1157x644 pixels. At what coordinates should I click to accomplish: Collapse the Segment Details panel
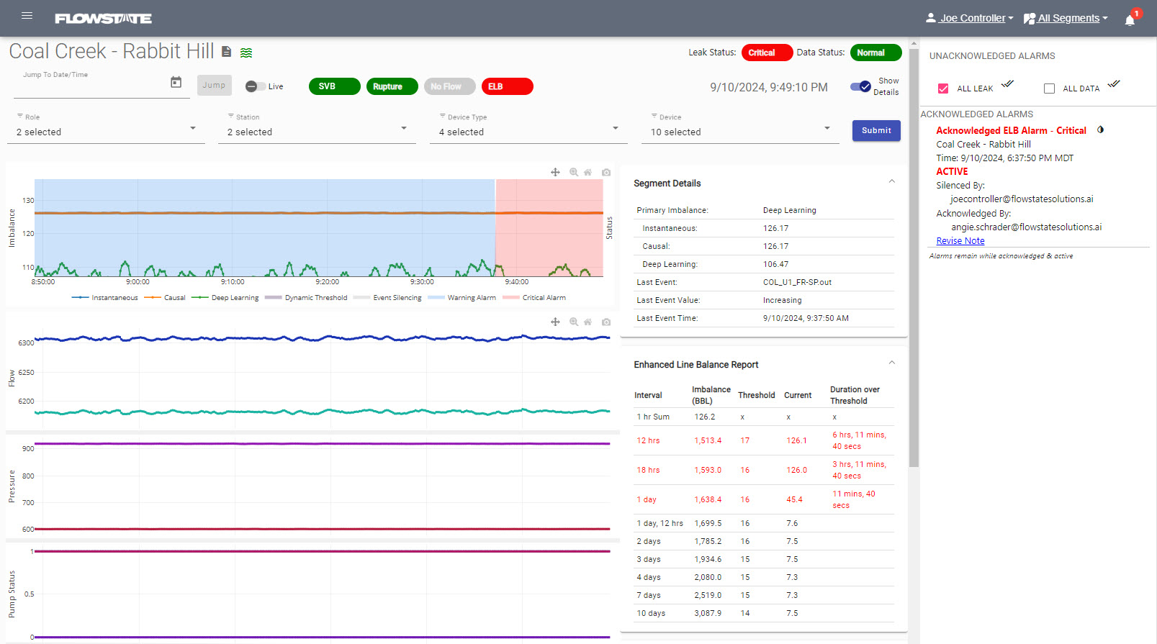[892, 181]
